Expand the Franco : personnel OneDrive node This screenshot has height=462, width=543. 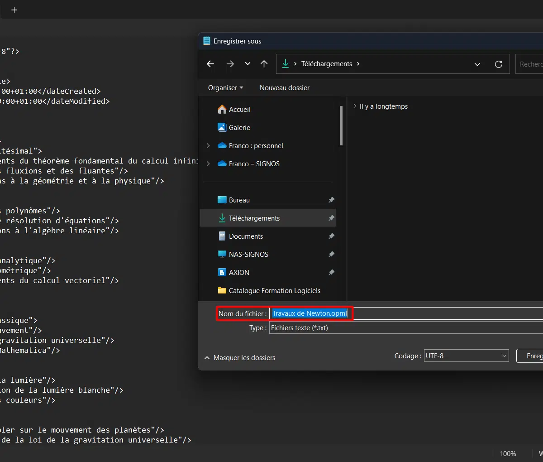(x=208, y=146)
